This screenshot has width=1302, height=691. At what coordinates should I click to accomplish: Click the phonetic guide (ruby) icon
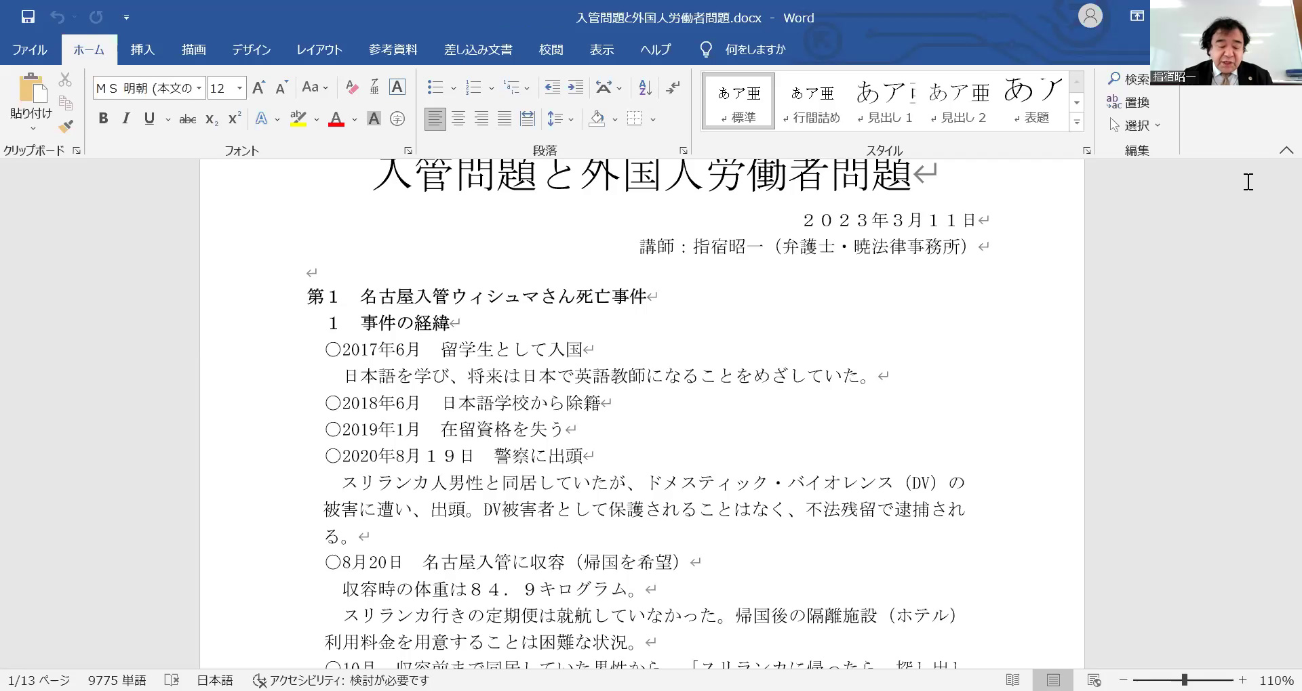(x=374, y=87)
